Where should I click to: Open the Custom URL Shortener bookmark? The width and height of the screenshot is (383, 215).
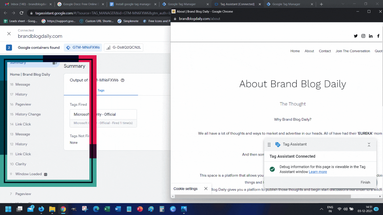coord(97,21)
